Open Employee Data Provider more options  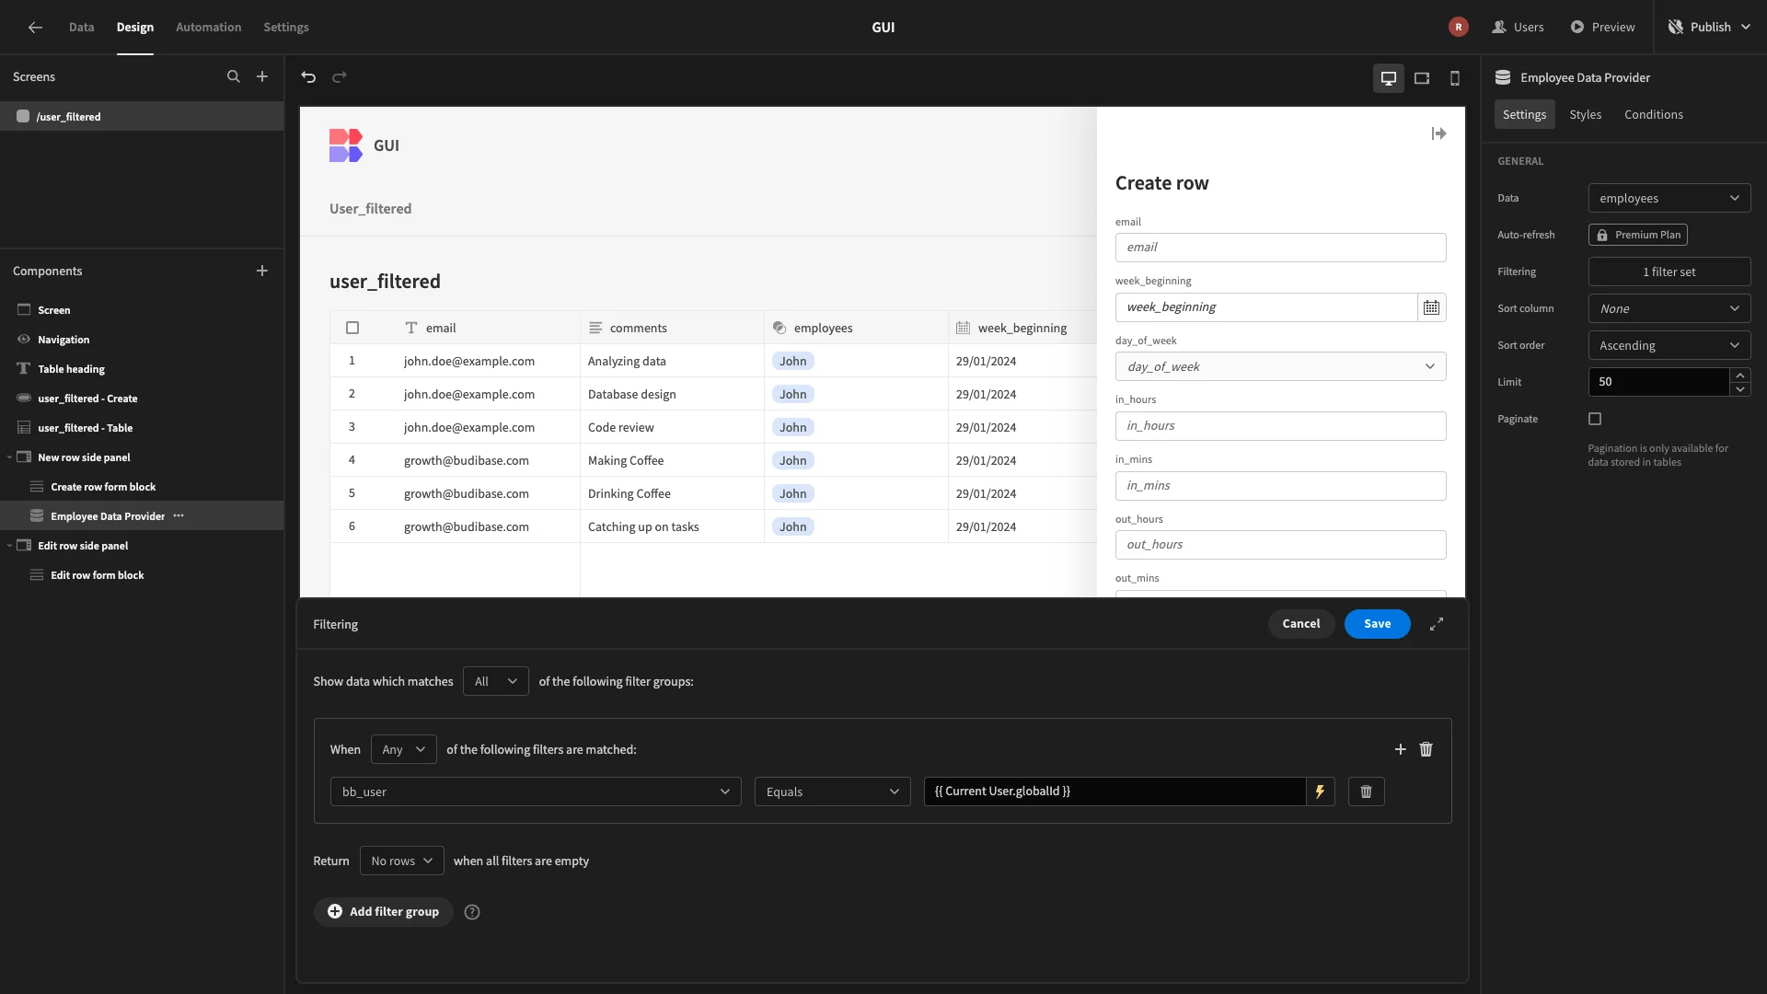click(179, 516)
